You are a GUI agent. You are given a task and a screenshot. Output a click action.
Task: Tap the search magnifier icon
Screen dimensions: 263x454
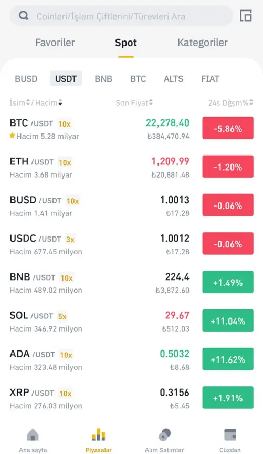coord(24,16)
